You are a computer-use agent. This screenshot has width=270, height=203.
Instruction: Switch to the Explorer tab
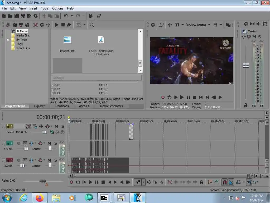tap(39, 106)
